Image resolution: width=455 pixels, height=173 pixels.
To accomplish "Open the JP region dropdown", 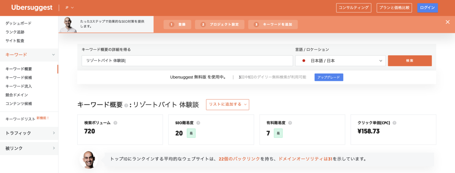I will pos(69,8).
